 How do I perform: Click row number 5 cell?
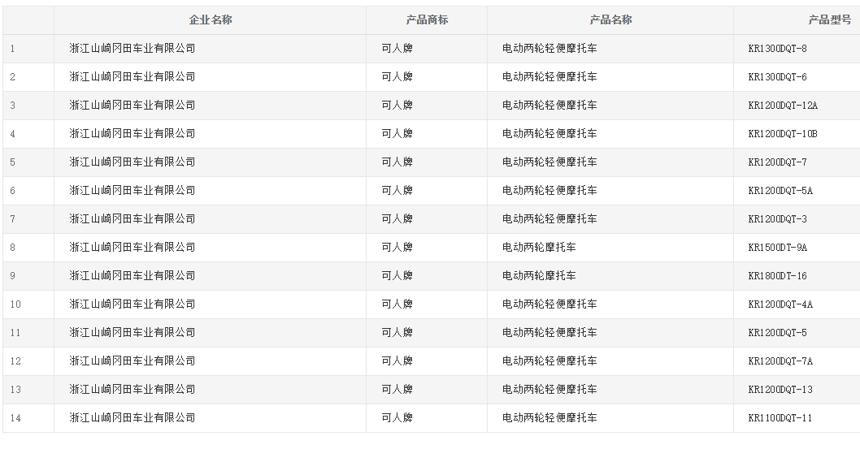[28, 162]
